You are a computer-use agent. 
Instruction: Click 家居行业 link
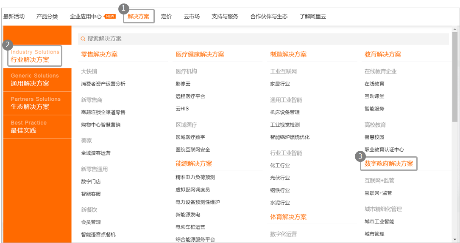[x=280, y=84]
